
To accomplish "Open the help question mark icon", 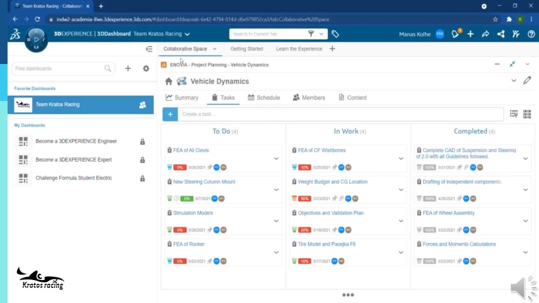I will tap(531, 34).
